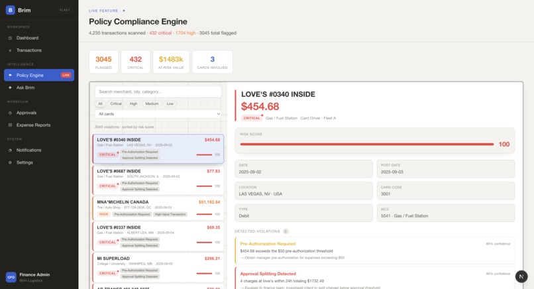Image resolution: width=534 pixels, height=289 pixels.
Task: Click the HIGH badge on Michelin card
Action: click(x=103, y=214)
